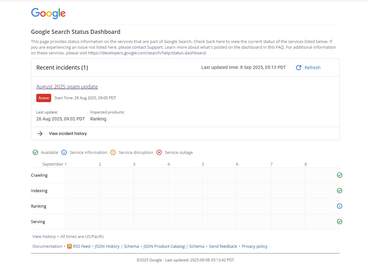Click the Serving row label
The width and height of the screenshot is (369, 280).
click(x=38, y=222)
